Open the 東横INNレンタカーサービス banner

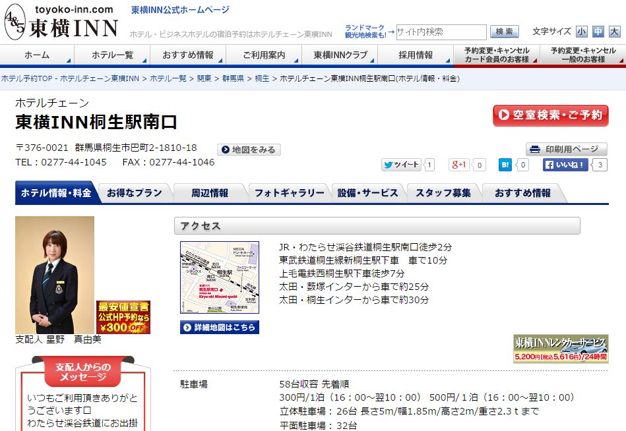(561, 349)
